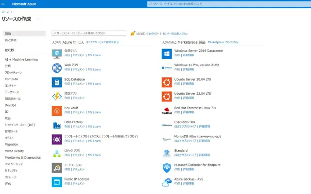
Task: Click 作成 under 仮想マシン
Action: (x=67, y=55)
